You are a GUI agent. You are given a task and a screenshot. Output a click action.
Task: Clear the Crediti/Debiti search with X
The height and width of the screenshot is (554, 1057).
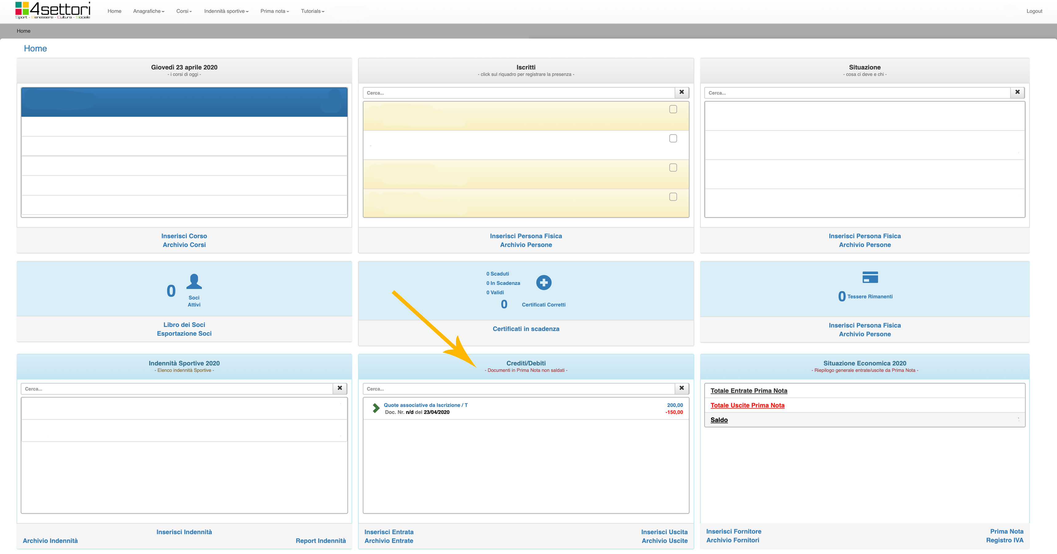click(682, 388)
